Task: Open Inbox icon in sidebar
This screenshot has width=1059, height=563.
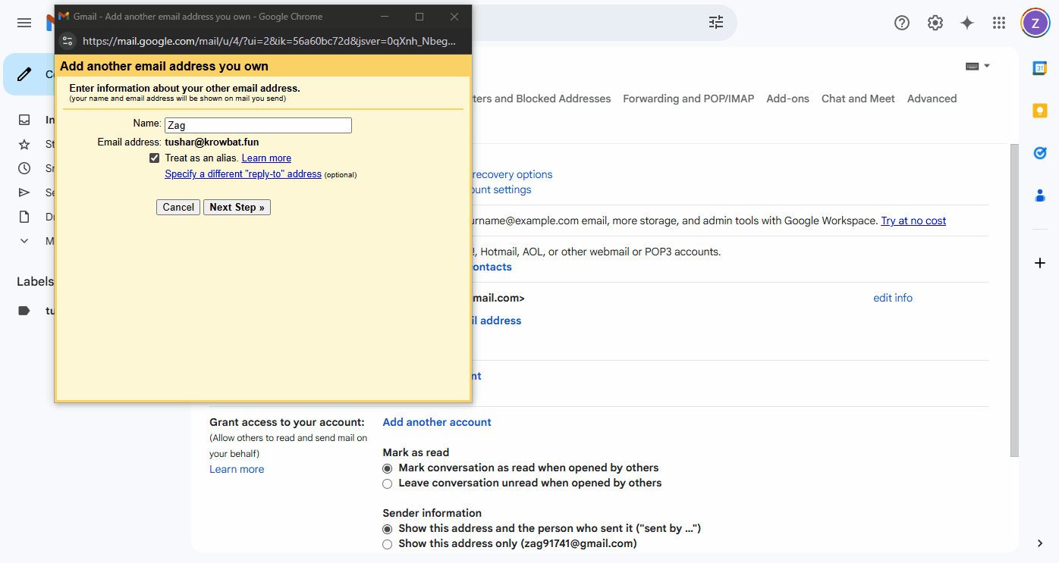Action: tap(24, 120)
